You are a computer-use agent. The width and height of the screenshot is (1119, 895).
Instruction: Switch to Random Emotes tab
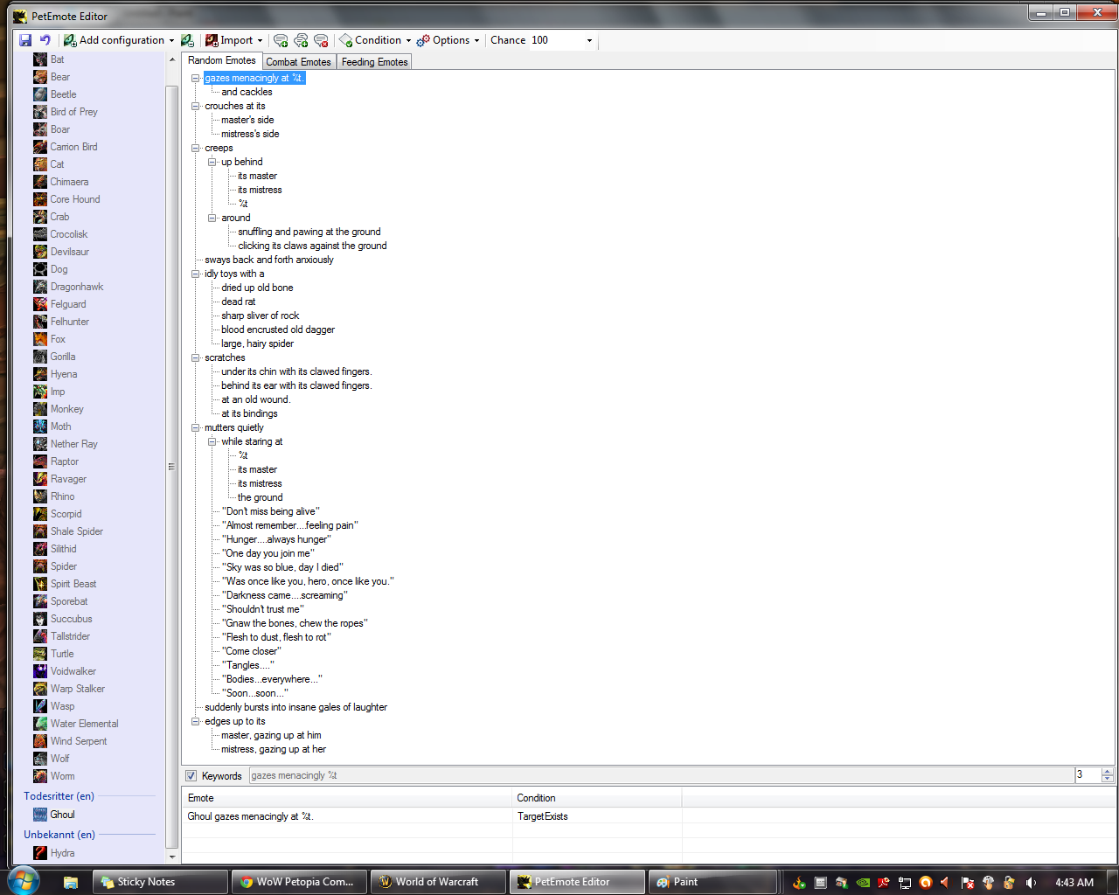[x=222, y=60]
